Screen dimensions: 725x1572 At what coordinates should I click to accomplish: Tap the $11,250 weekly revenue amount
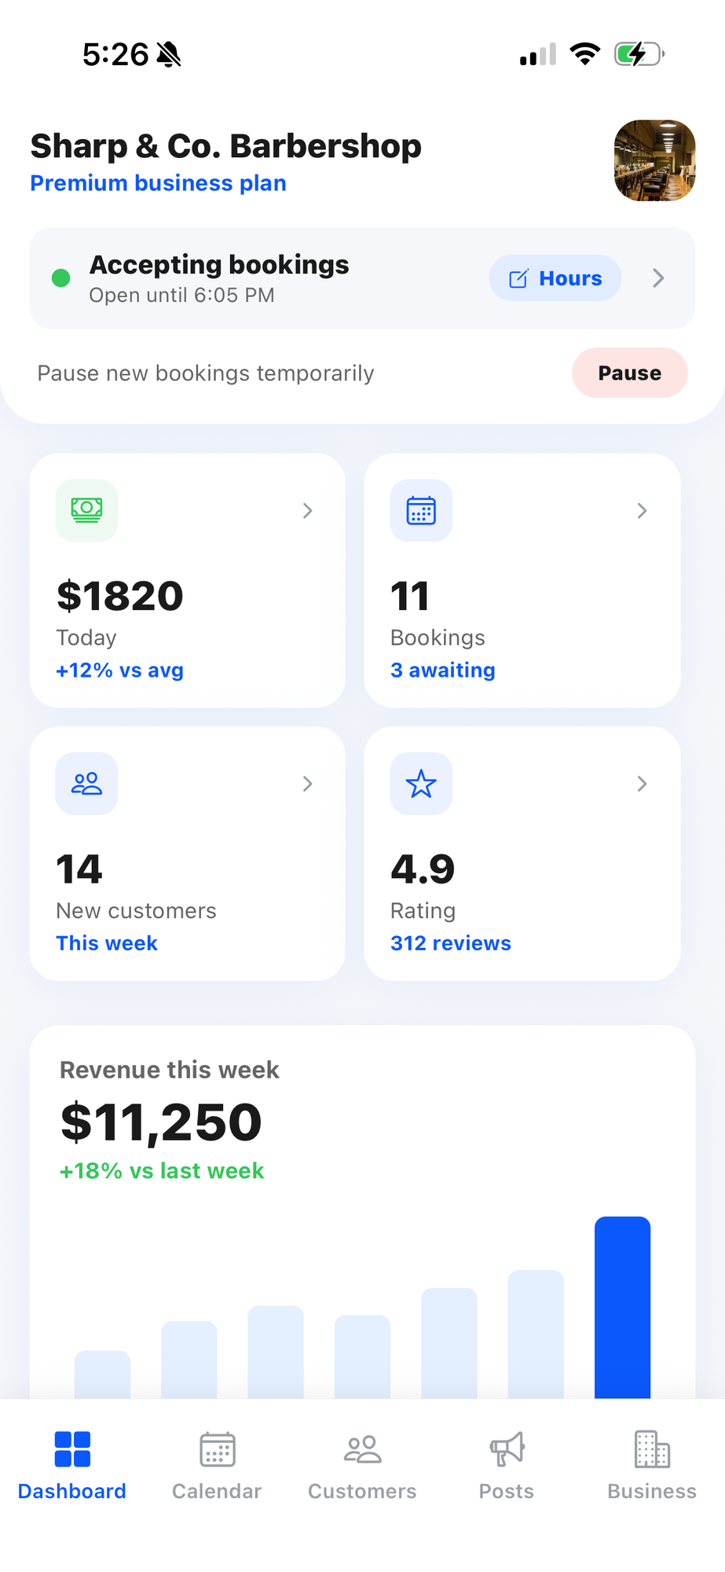[x=161, y=1122]
